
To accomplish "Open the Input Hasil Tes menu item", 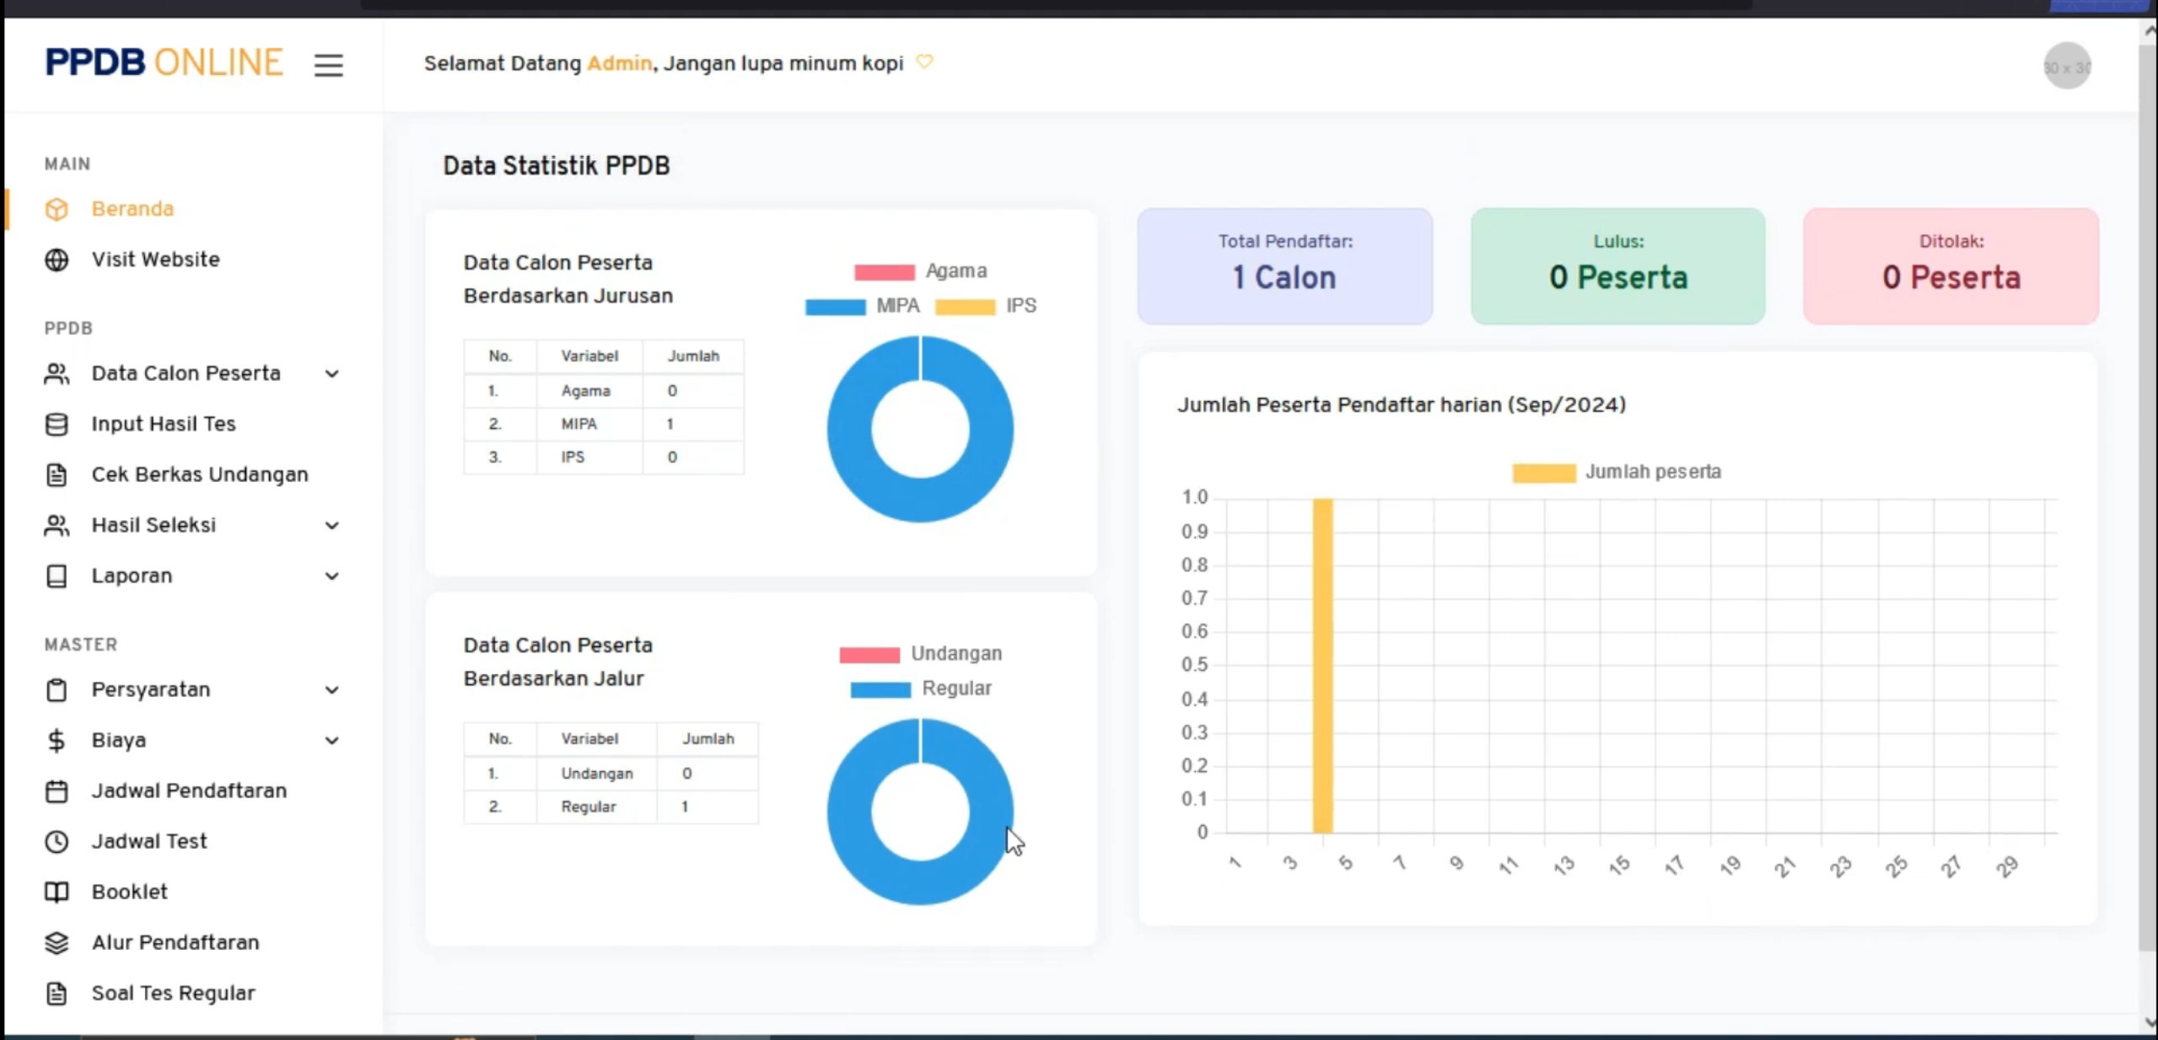I will pyautogui.click(x=164, y=424).
